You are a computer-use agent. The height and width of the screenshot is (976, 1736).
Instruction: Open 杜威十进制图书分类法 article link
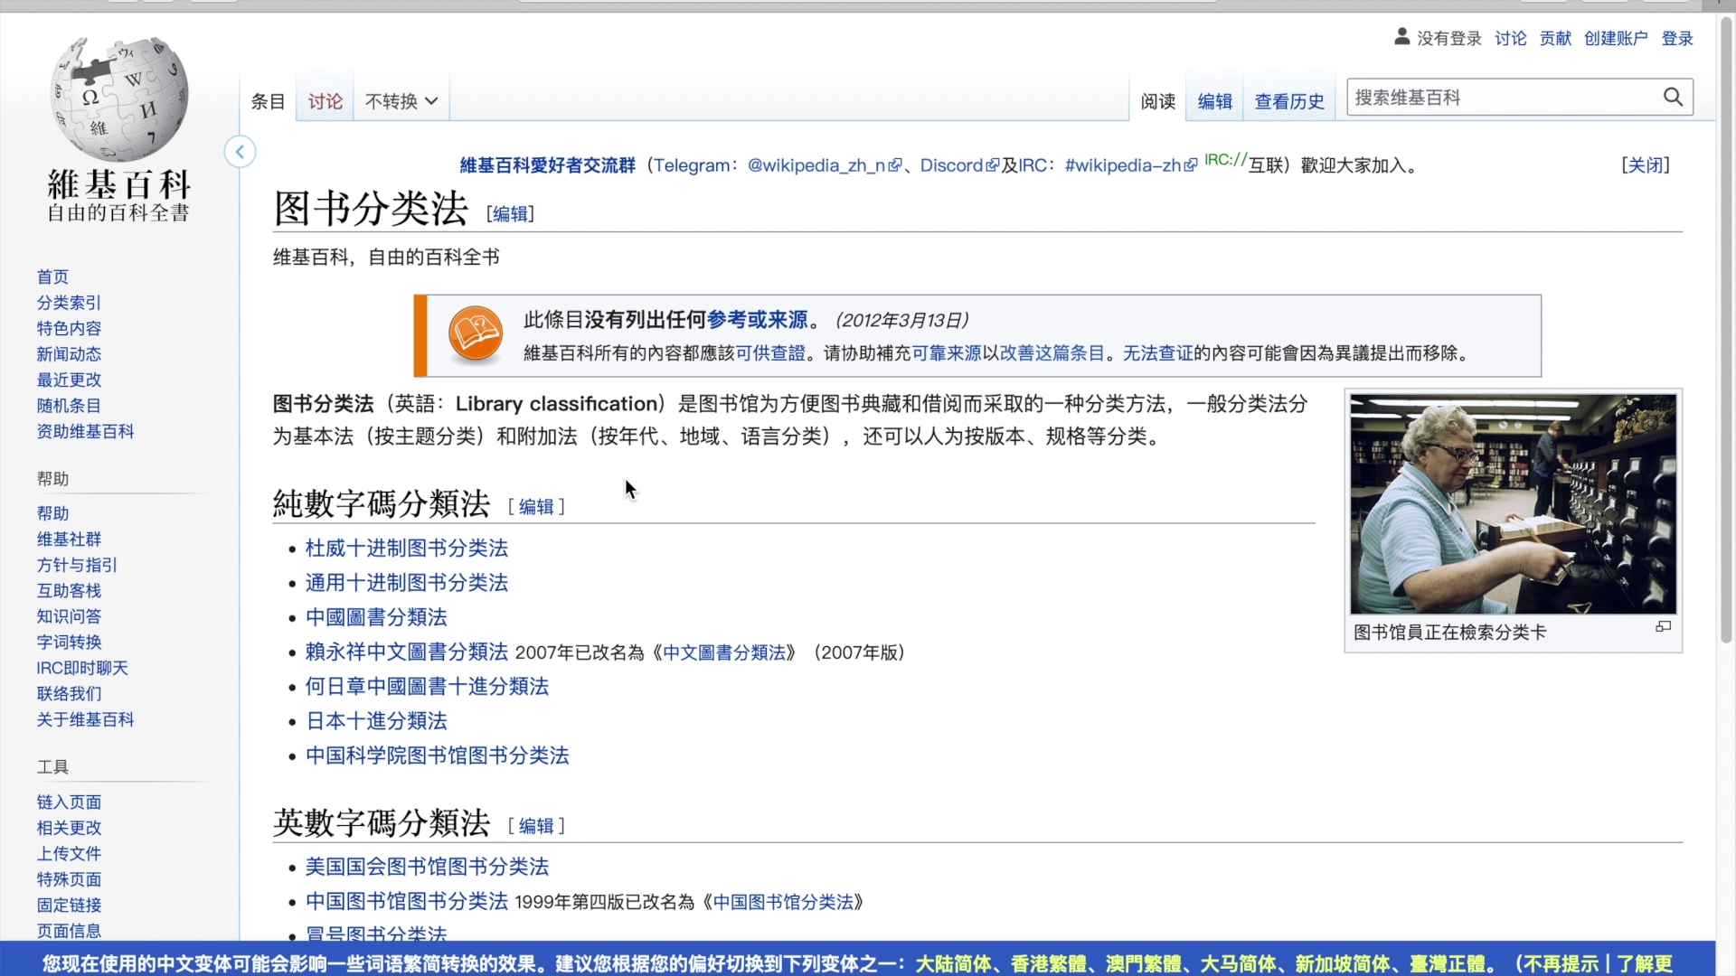(x=406, y=548)
